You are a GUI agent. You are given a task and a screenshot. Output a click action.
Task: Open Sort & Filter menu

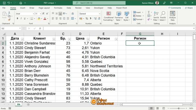156,16
